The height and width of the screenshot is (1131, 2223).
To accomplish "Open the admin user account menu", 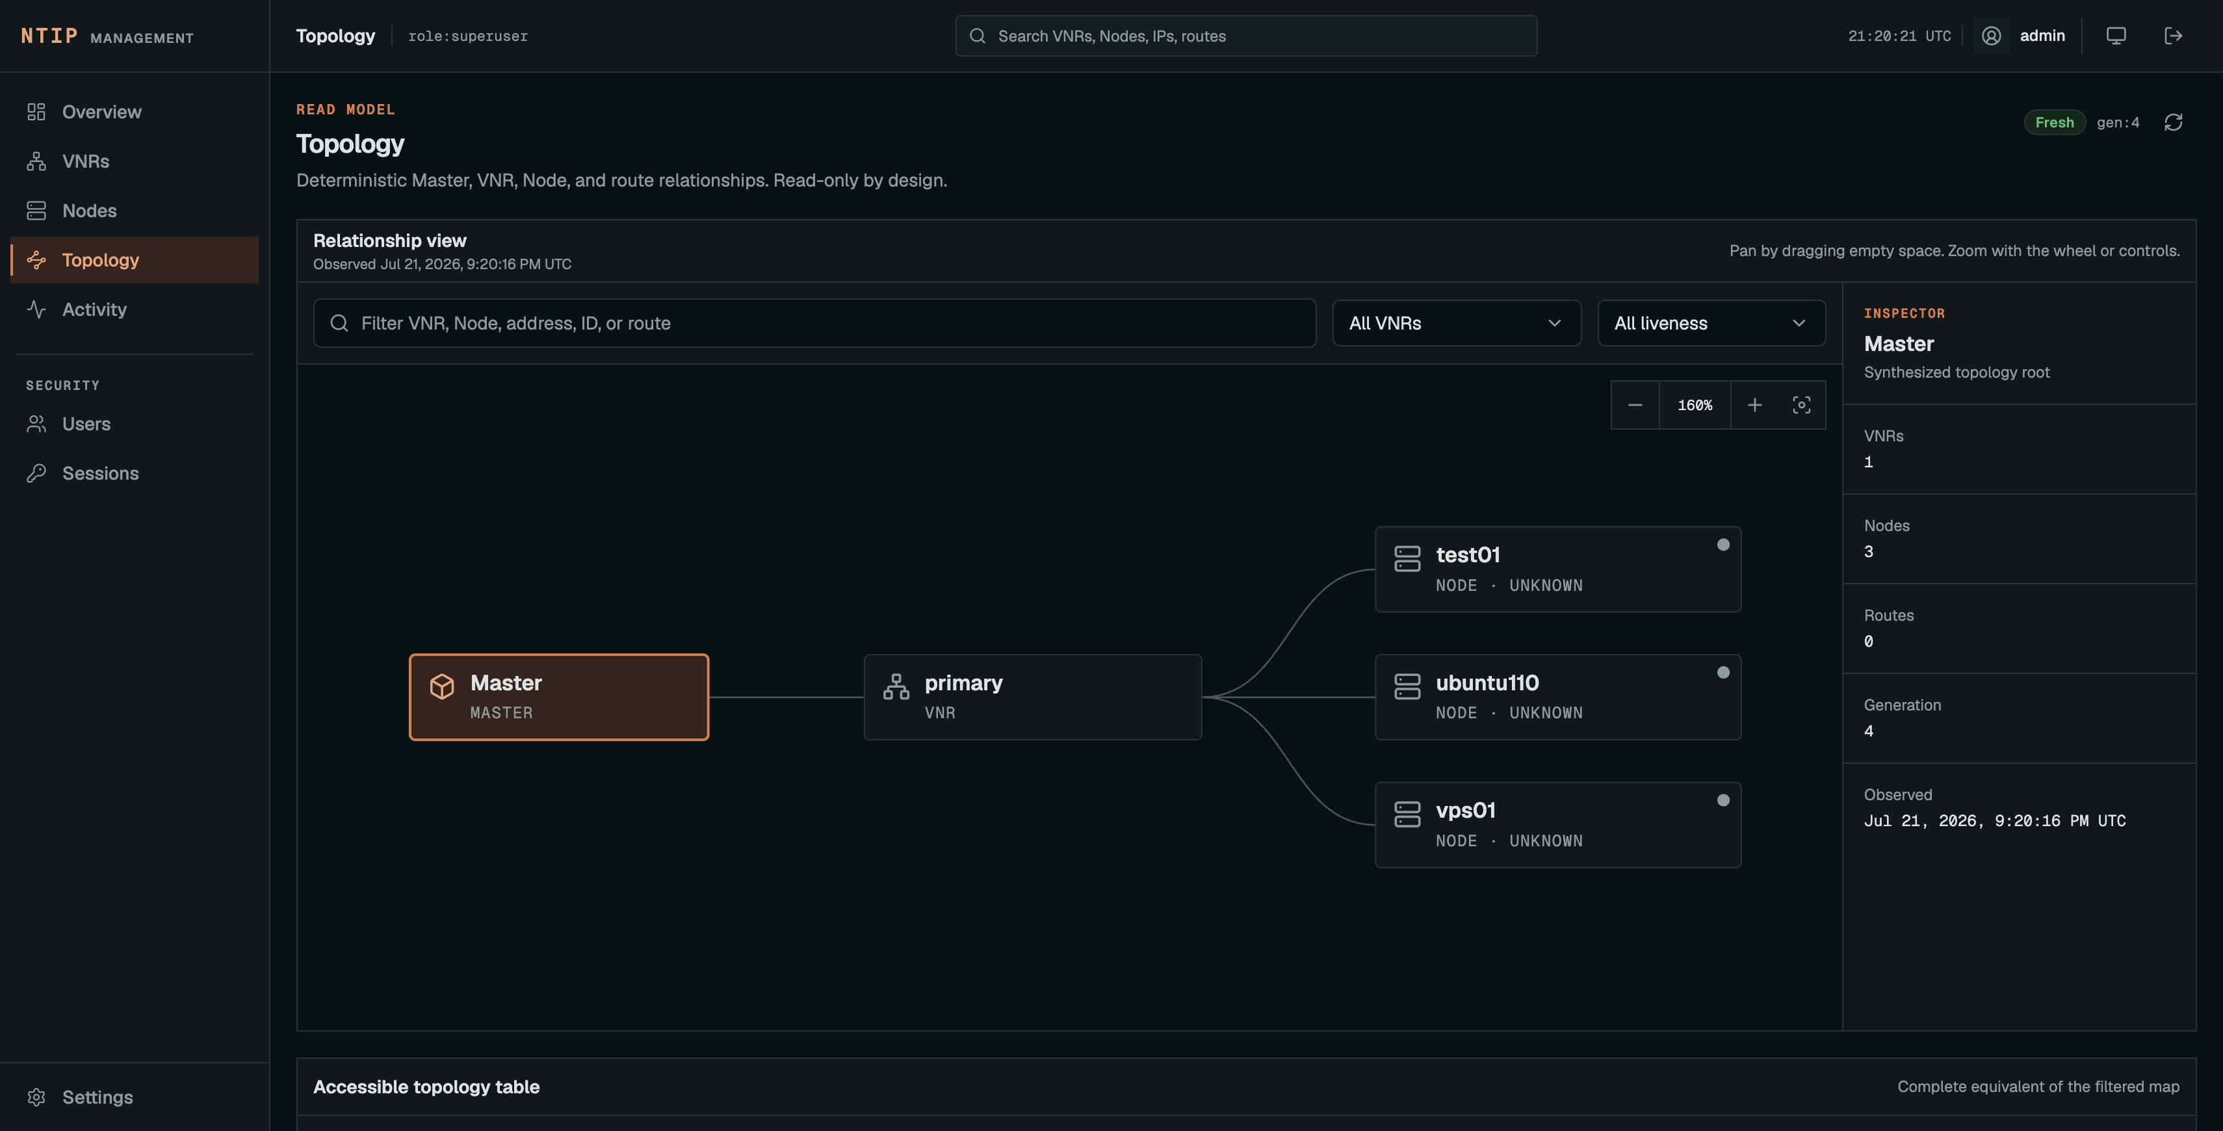I will [x=2020, y=36].
